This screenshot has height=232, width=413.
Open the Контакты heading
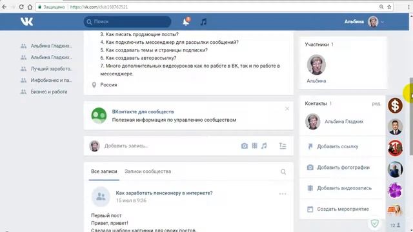(316, 103)
